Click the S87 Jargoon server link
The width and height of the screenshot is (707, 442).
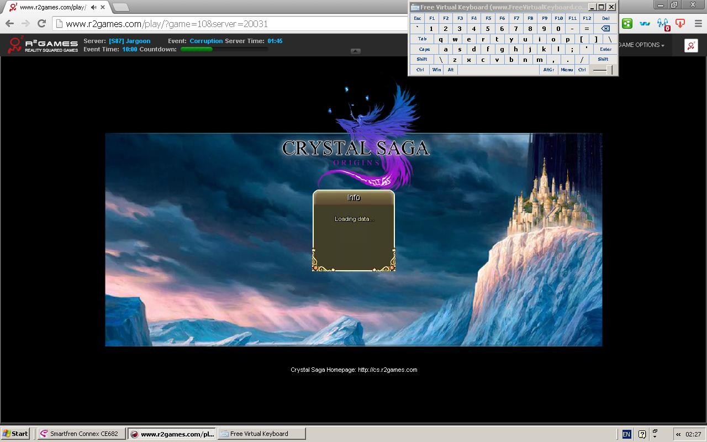[130, 41]
